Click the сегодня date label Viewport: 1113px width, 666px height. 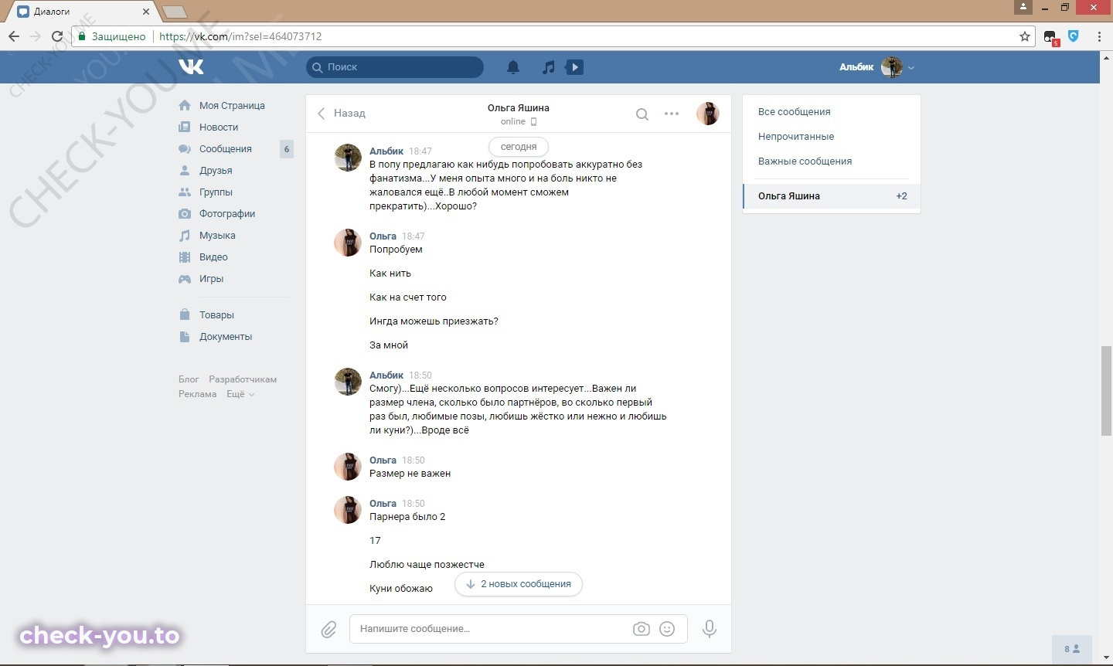click(x=519, y=147)
